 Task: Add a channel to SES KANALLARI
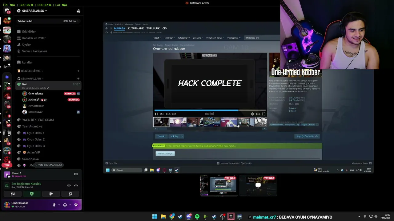78,79
